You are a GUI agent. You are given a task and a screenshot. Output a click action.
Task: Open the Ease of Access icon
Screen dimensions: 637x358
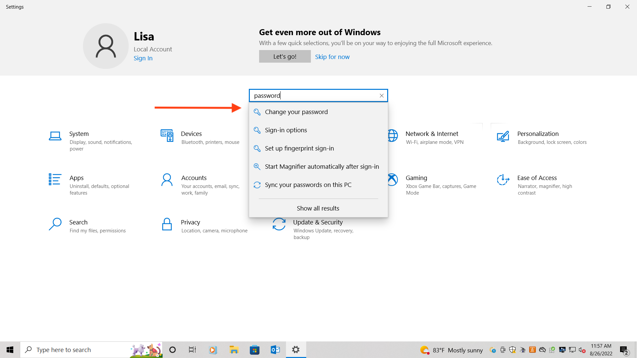pos(503,180)
